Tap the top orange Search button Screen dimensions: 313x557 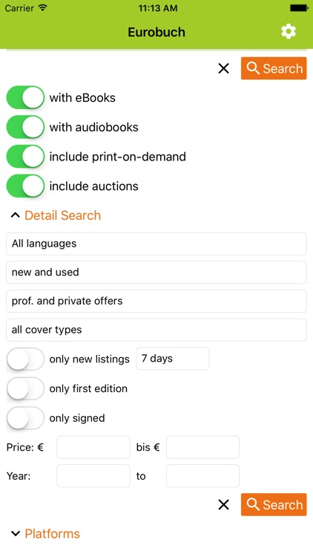(274, 68)
